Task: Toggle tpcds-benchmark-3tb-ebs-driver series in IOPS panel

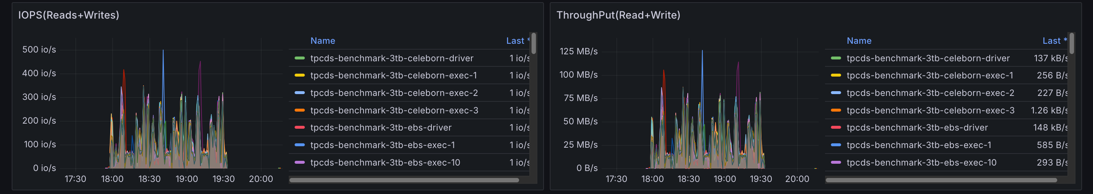Action: click(x=381, y=128)
